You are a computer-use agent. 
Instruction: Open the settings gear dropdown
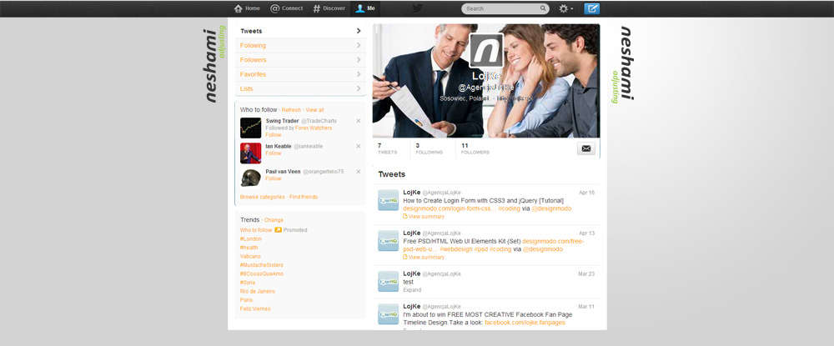[565, 8]
